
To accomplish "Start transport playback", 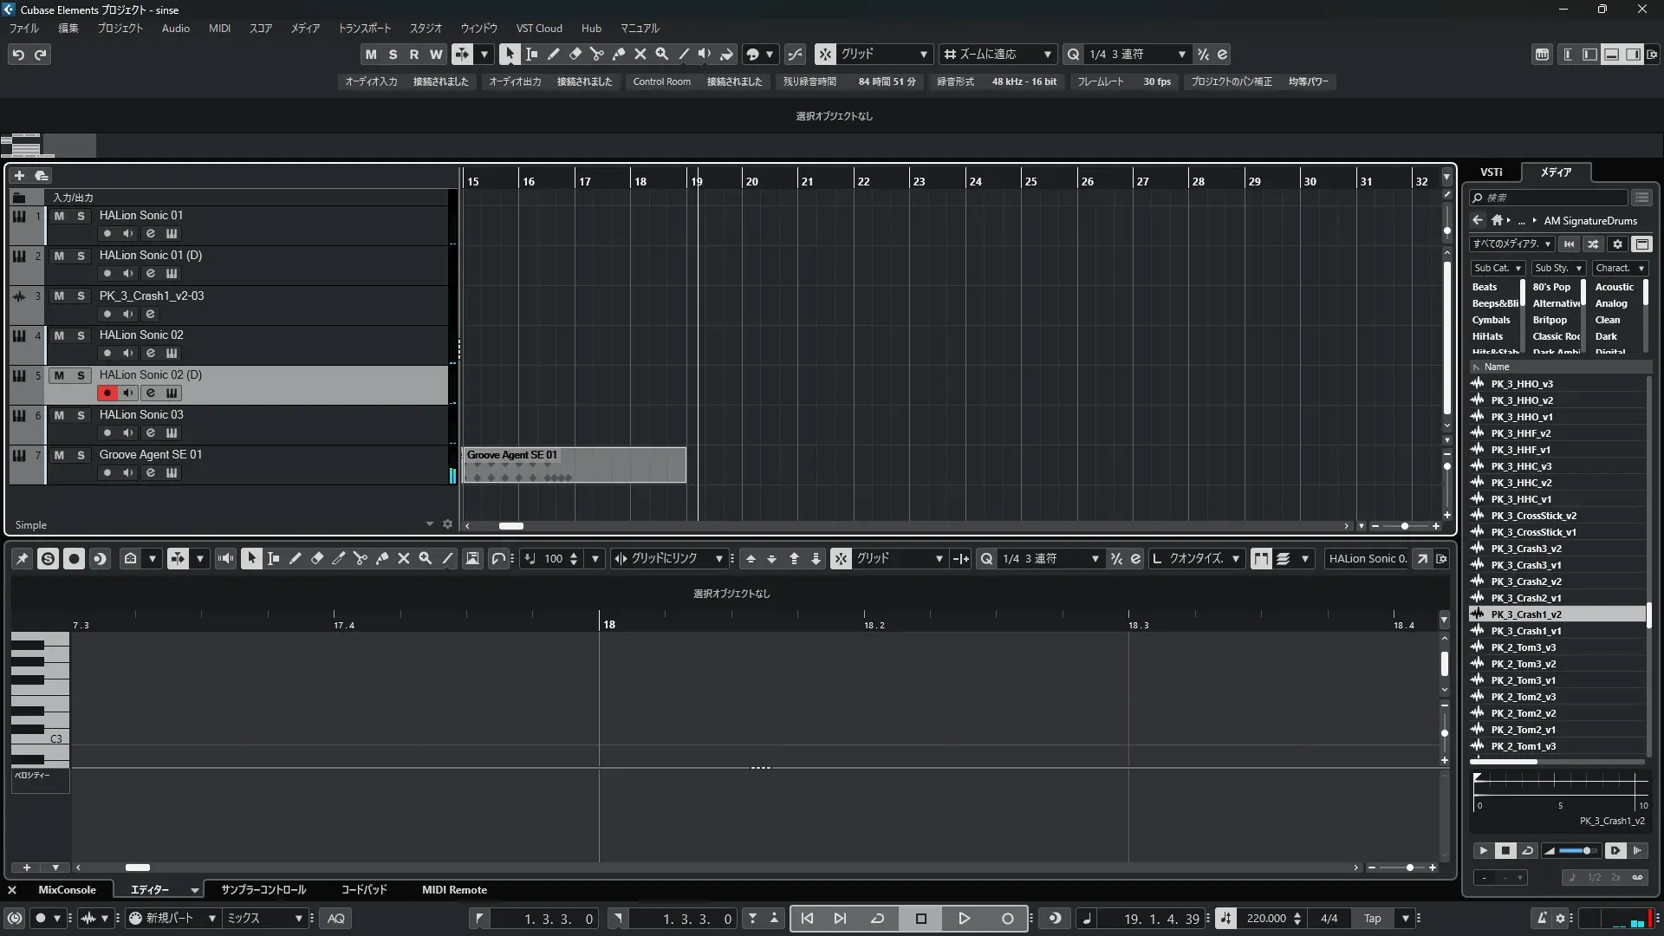I will tap(964, 918).
